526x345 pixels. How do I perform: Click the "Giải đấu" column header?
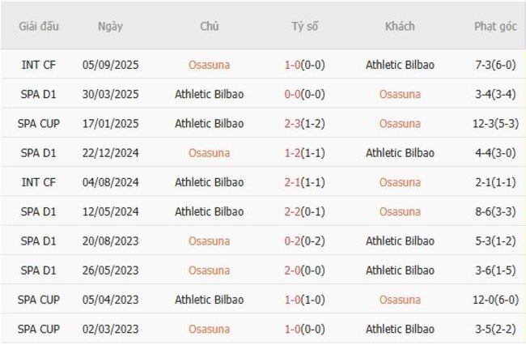click(39, 27)
